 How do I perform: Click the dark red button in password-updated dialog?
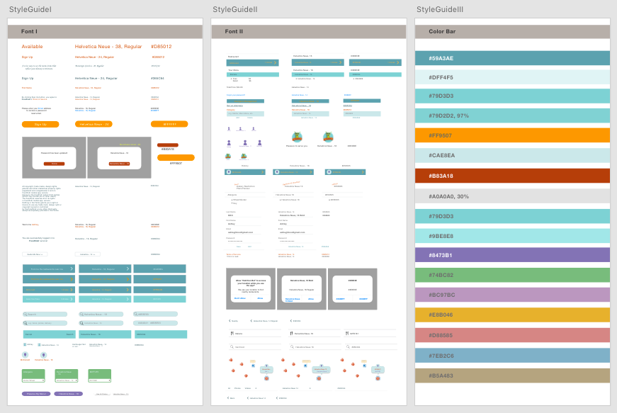pyautogui.click(x=54, y=164)
